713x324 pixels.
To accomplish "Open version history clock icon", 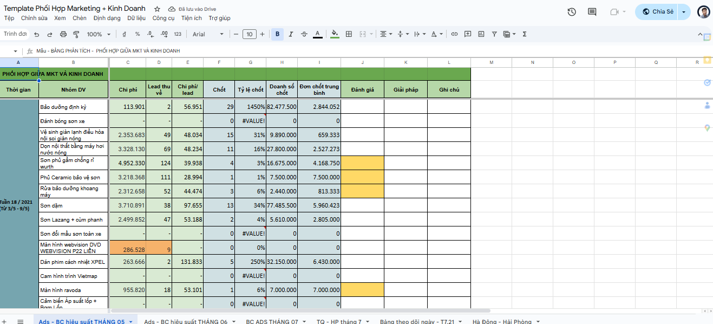I will pyautogui.click(x=572, y=12).
